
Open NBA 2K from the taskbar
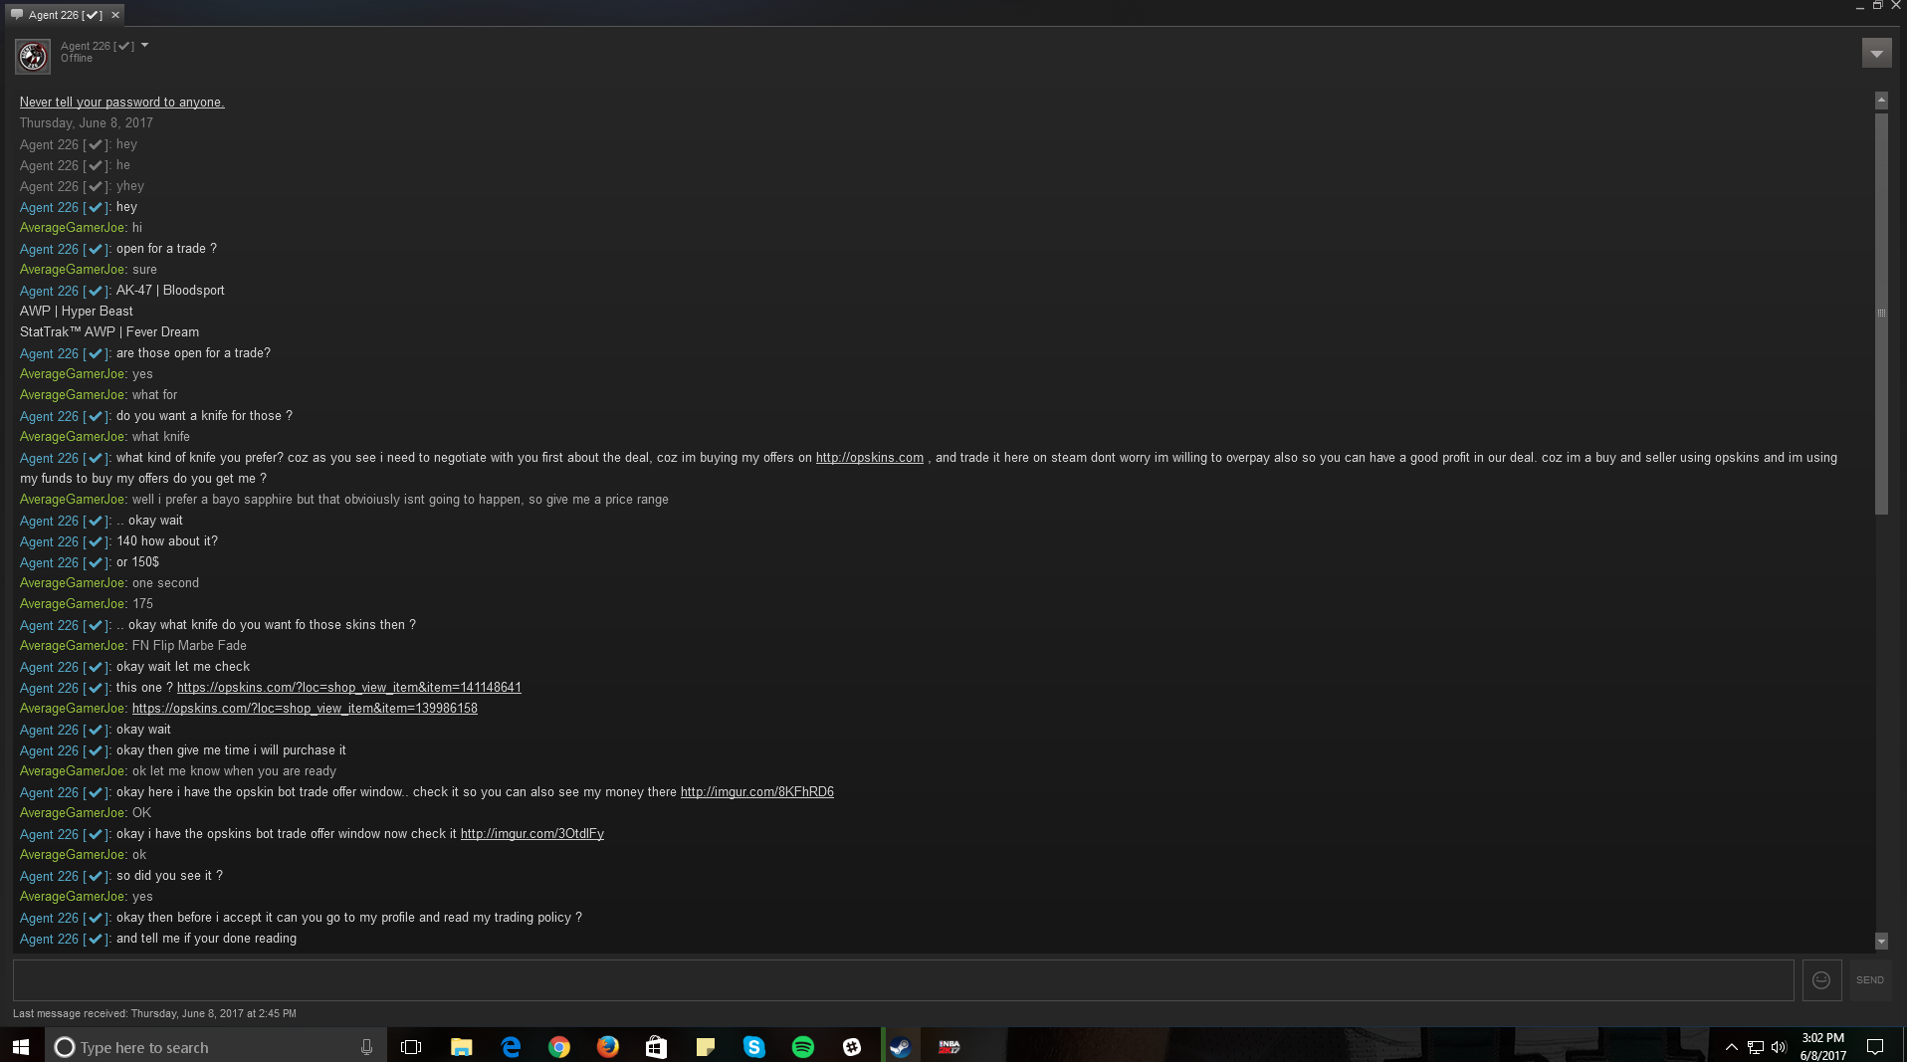(950, 1046)
